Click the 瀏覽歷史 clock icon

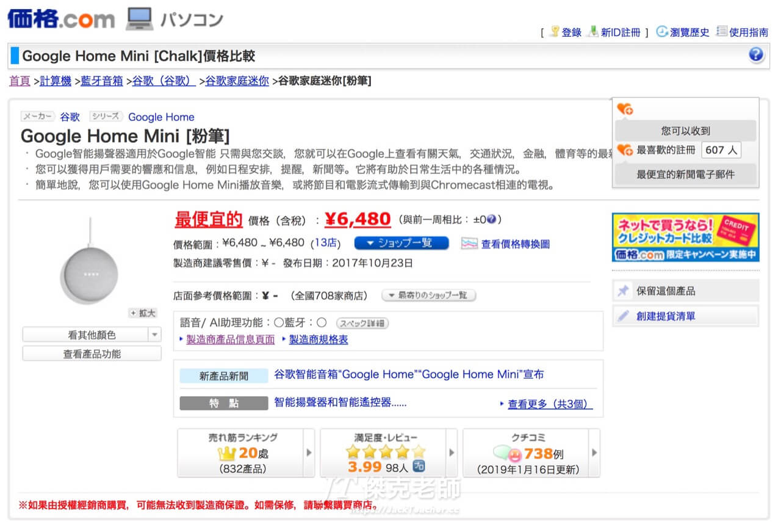click(x=662, y=32)
